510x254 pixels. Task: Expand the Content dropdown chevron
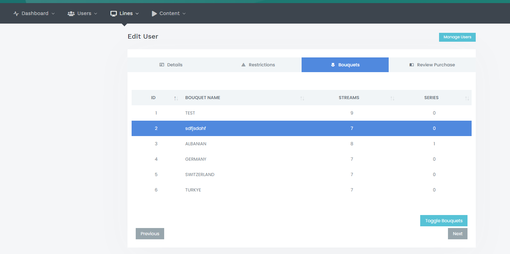184,14
